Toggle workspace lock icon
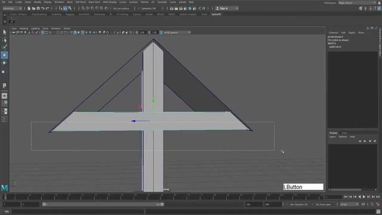 [379, 2]
